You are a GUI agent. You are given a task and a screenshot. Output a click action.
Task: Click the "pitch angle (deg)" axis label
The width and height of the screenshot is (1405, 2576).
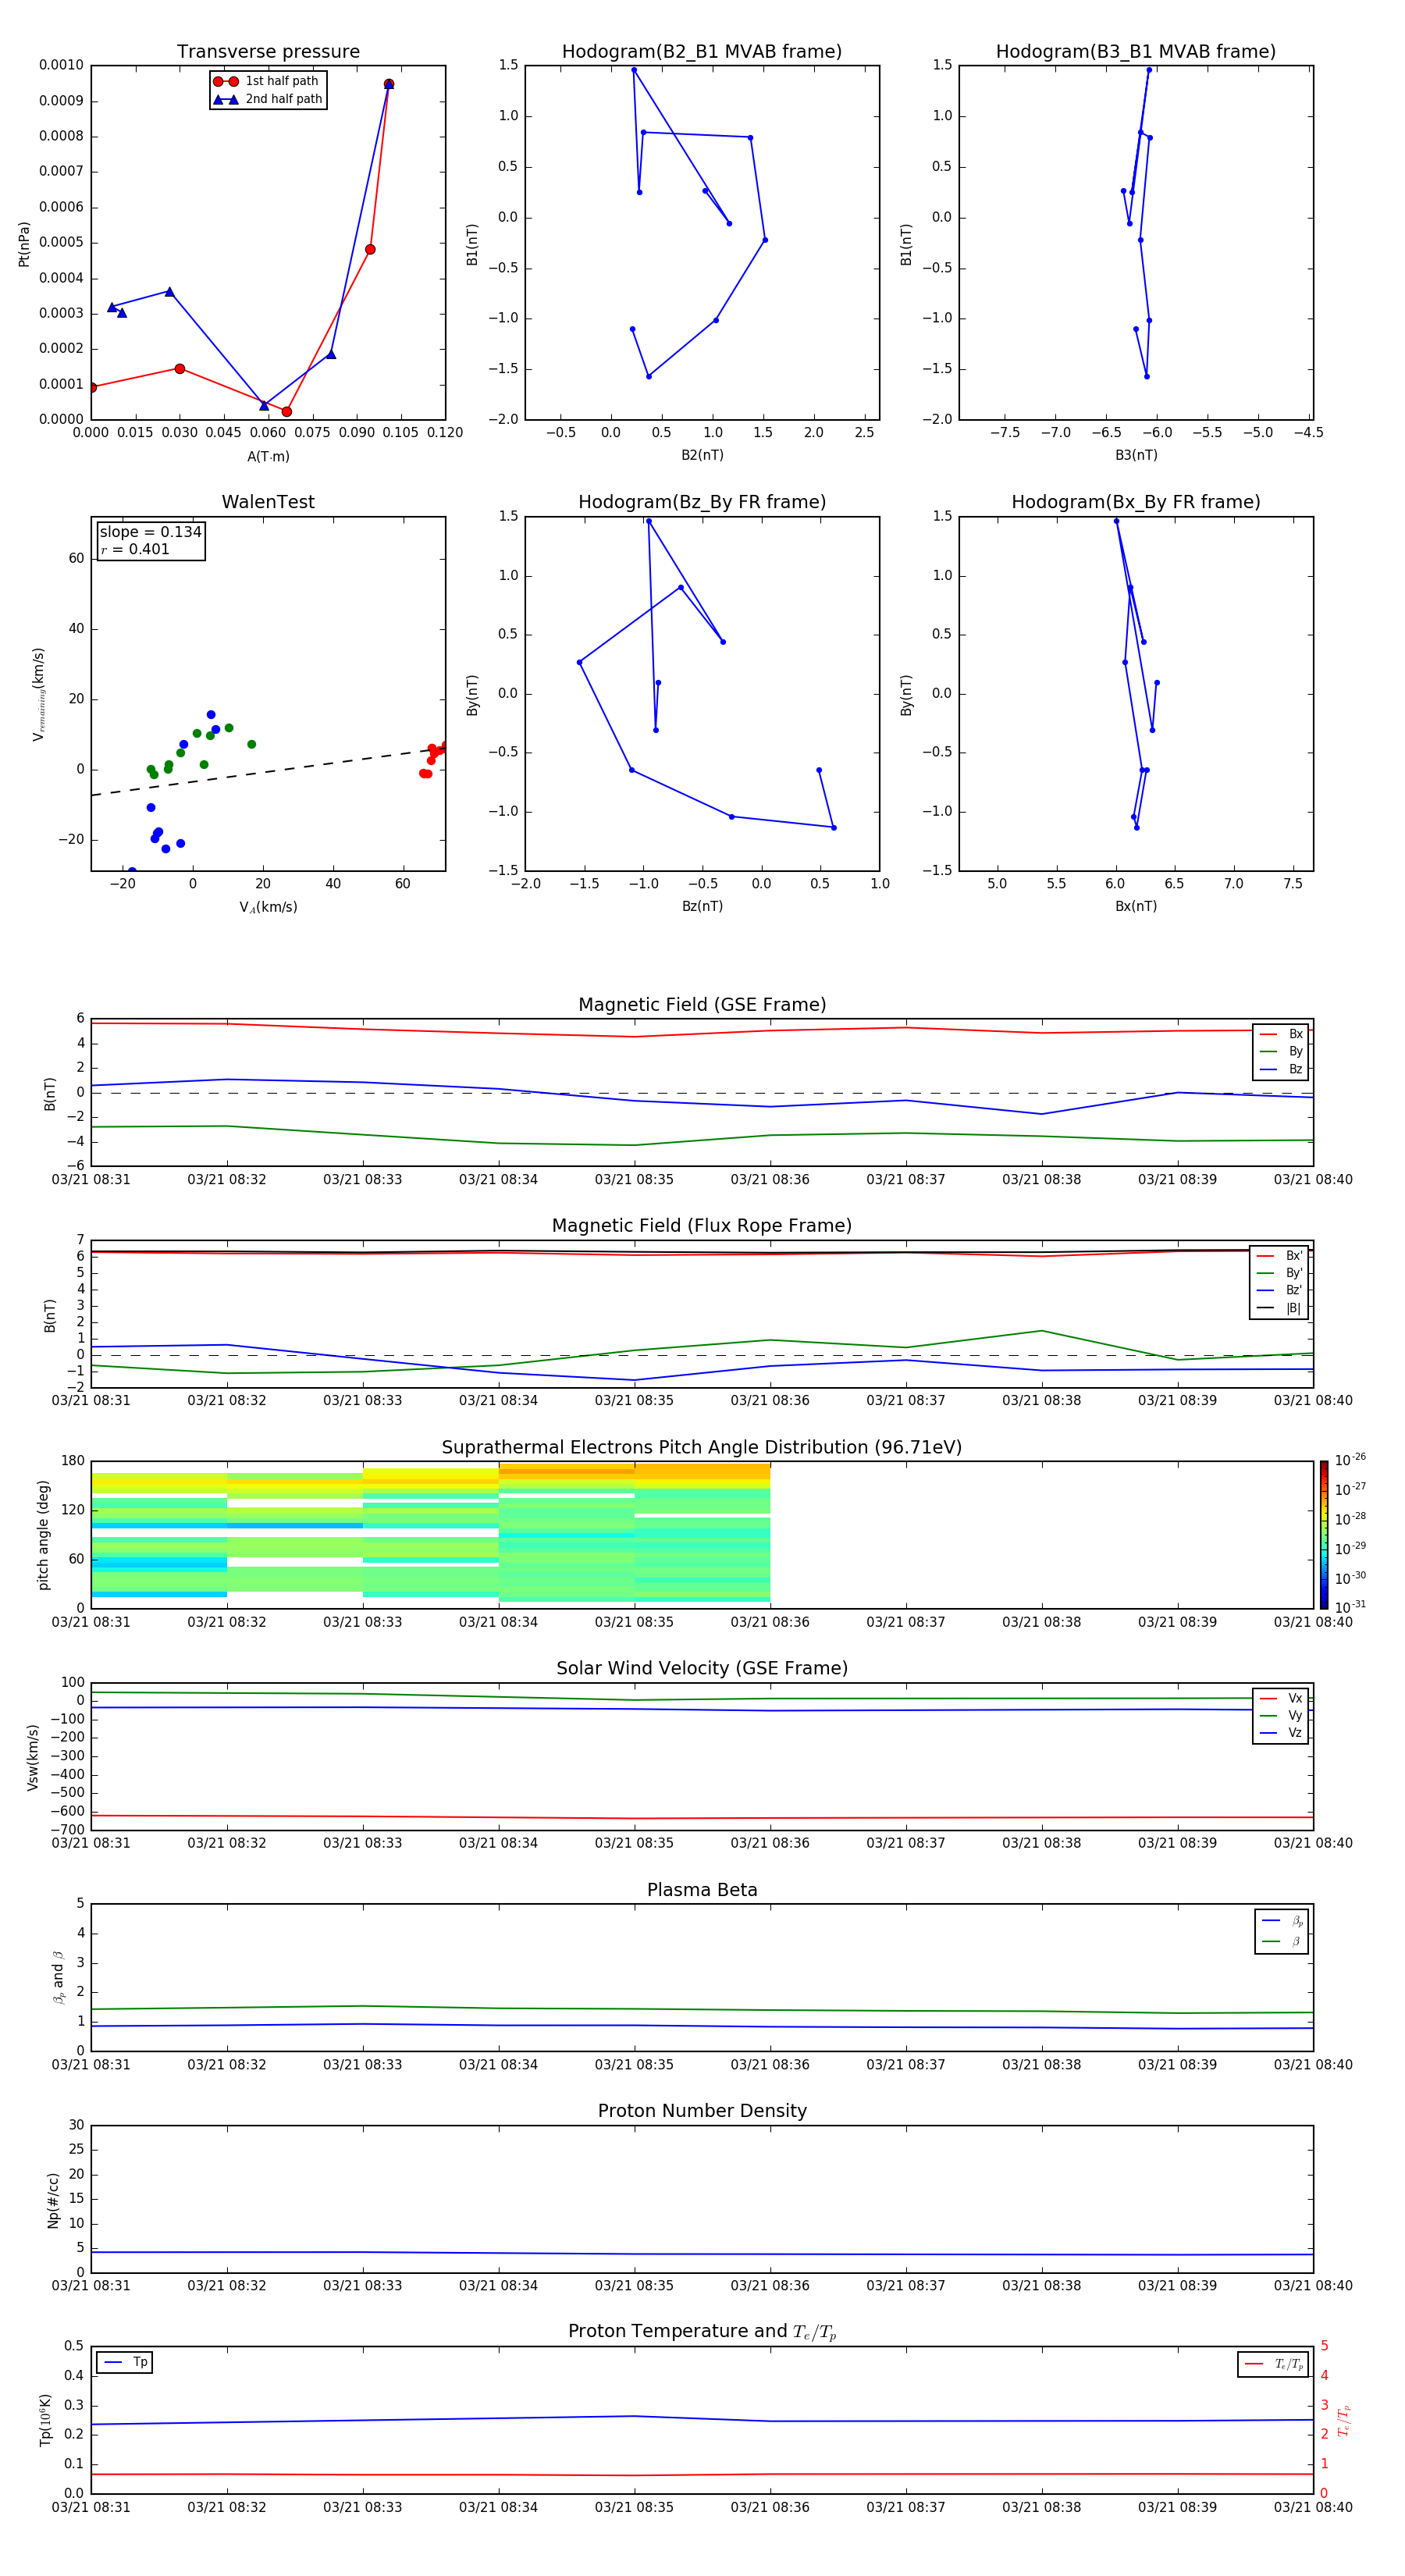[x=43, y=1535]
